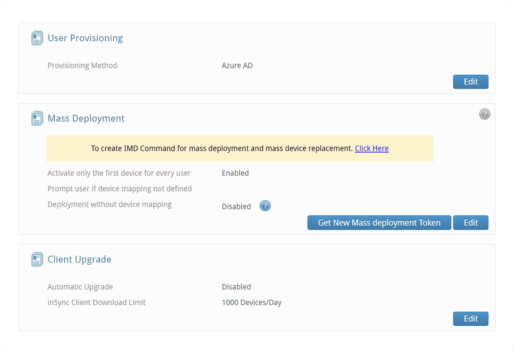Edit the User Provisioning settings
This screenshot has width=514, height=354.
click(470, 82)
